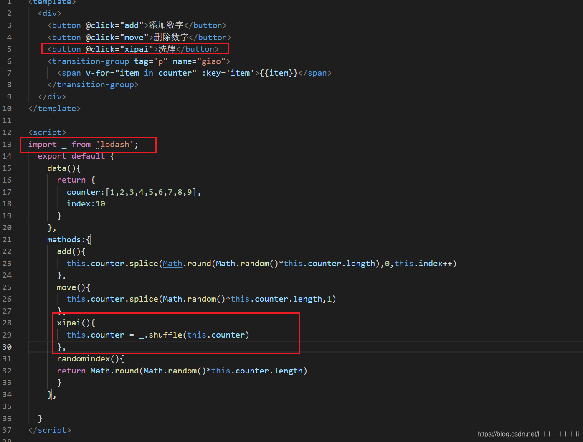Click the '洗牌' button text

click(167, 49)
